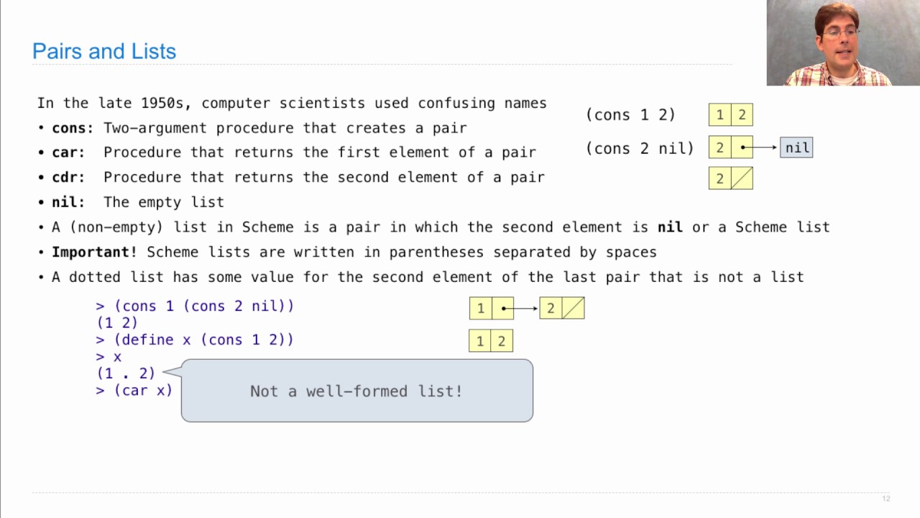Image resolution: width=920 pixels, height=518 pixels.
Task: Click the bold "car:" bullet term
Action: (x=68, y=153)
